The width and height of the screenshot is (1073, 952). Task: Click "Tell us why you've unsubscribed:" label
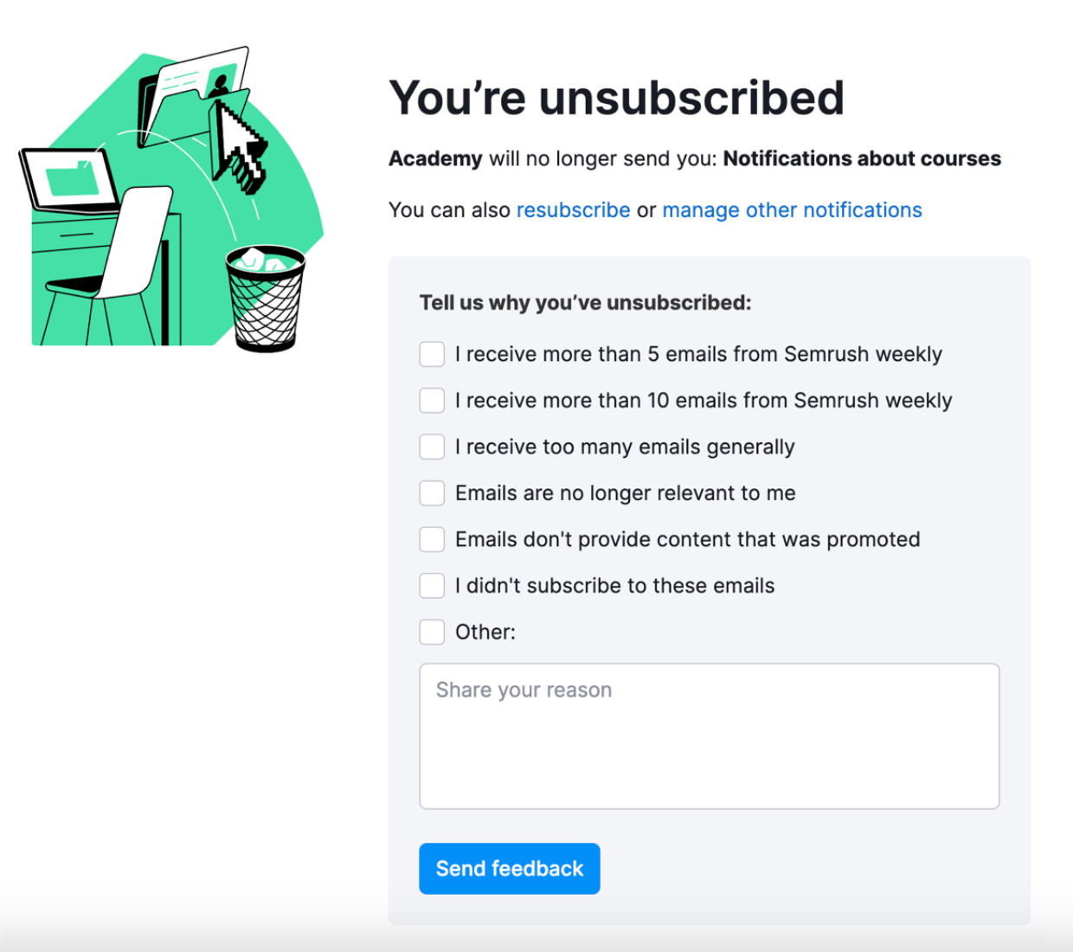point(585,303)
